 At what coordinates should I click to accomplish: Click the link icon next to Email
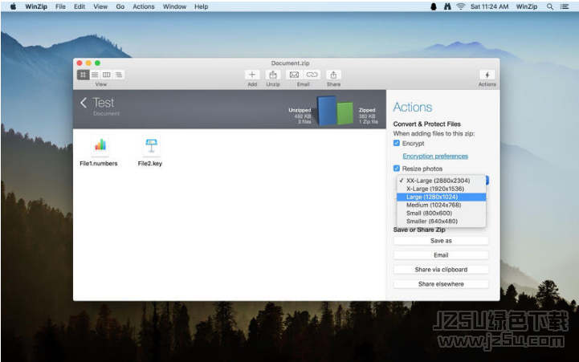(x=312, y=75)
